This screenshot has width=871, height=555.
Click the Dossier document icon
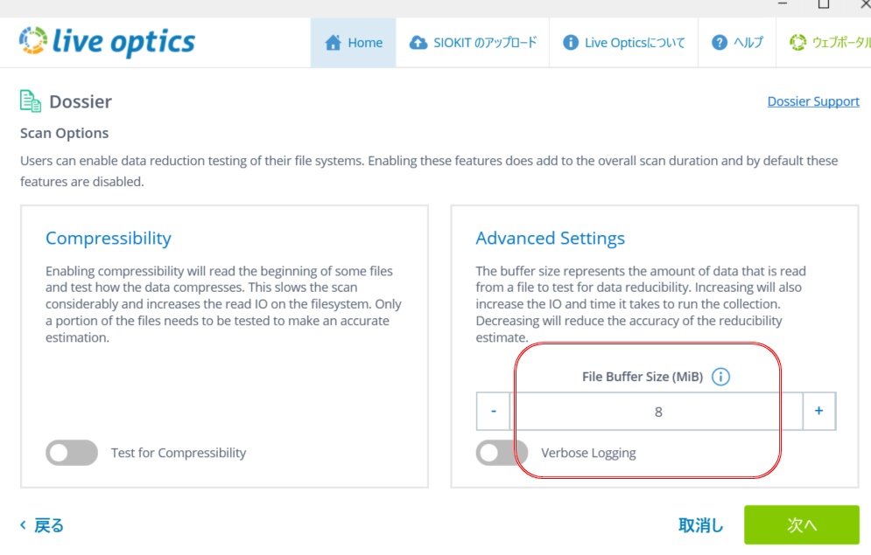pyautogui.click(x=31, y=101)
